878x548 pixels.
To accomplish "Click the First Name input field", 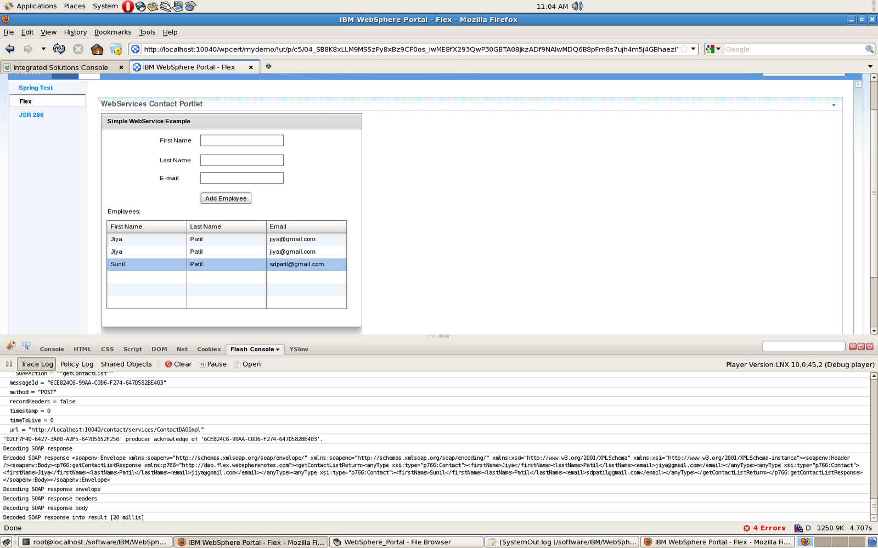I will pos(241,140).
